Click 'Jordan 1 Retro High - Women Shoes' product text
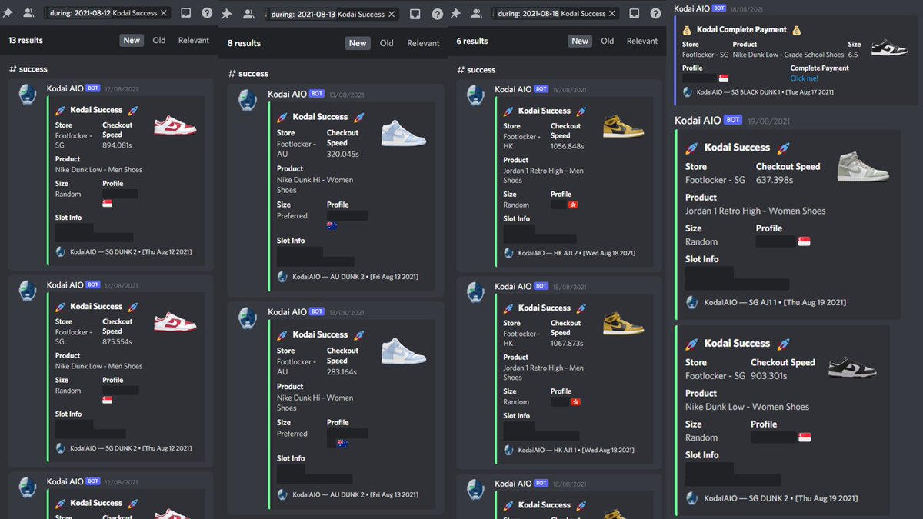The width and height of the screenshot is (923, 519). coord(755,211)
